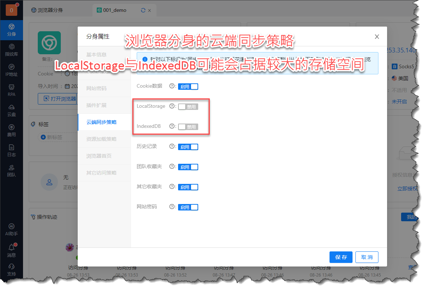The height and width of the screenshot is (292, 427).
Task: Click help icon next to 团队收藏夹
Action: coord(172,166)
